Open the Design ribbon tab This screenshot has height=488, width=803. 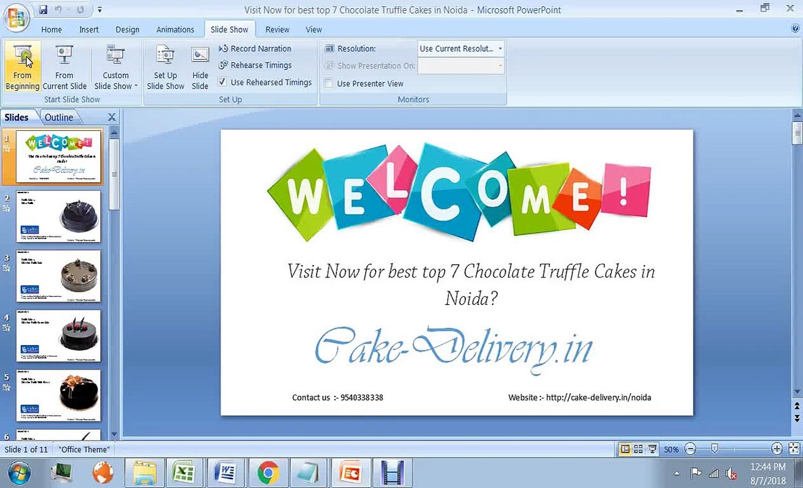pyautogui.click(x=127, y=30)
